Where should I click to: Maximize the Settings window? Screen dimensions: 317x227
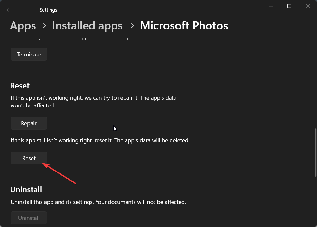pos(289,6)
